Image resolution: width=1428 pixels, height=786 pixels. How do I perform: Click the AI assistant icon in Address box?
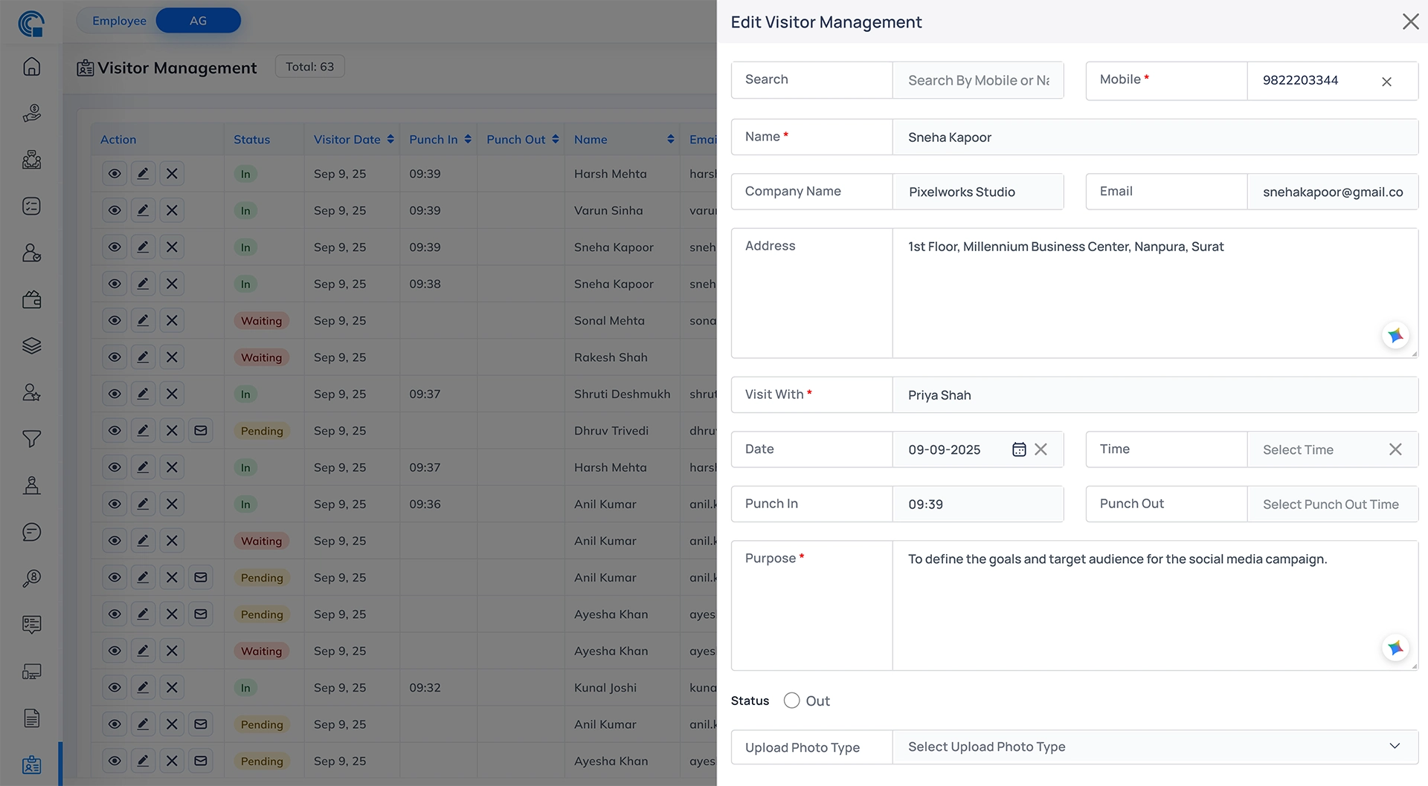point(1395,336)
